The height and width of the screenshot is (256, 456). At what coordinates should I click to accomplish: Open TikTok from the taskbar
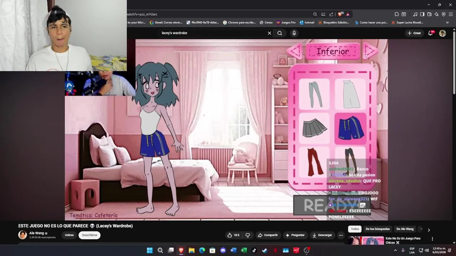254,250
